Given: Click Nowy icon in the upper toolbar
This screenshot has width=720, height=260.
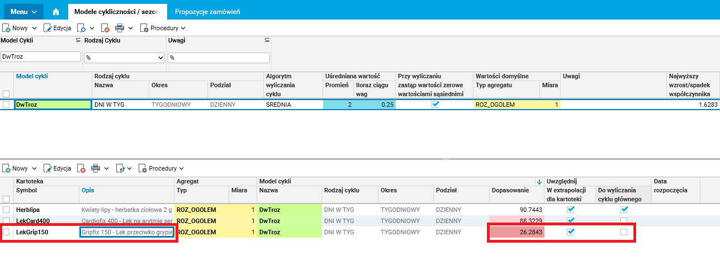Looking at the screenshot, I should tap(7, 27).
